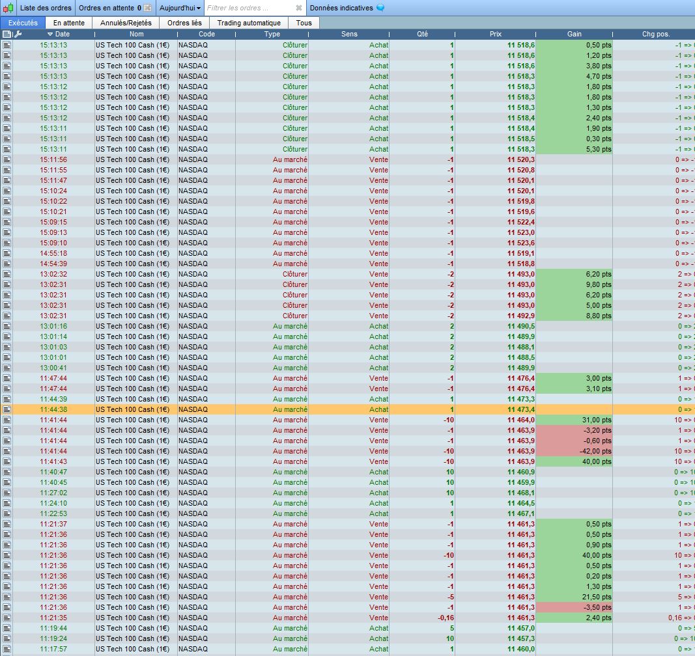Click the blue speech bubble next to Données indicatives

[x=380, y=8]
